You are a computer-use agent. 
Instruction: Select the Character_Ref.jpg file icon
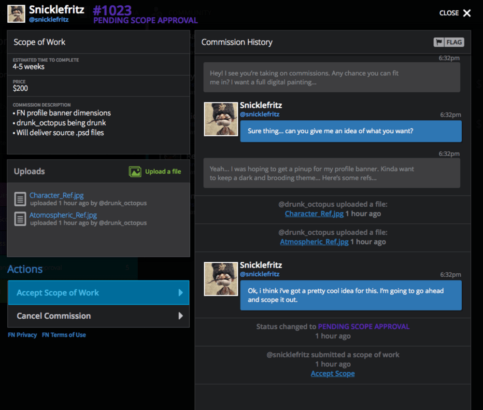(x=20, y=199)
